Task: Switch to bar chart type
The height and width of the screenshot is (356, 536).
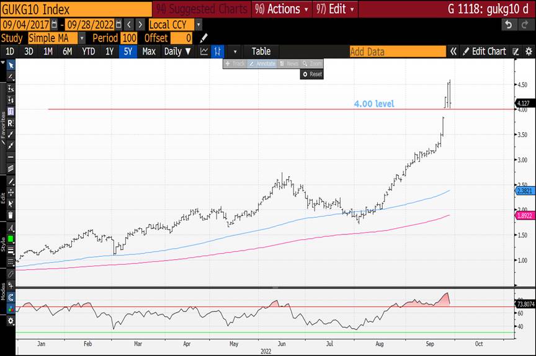Action: 217,51
